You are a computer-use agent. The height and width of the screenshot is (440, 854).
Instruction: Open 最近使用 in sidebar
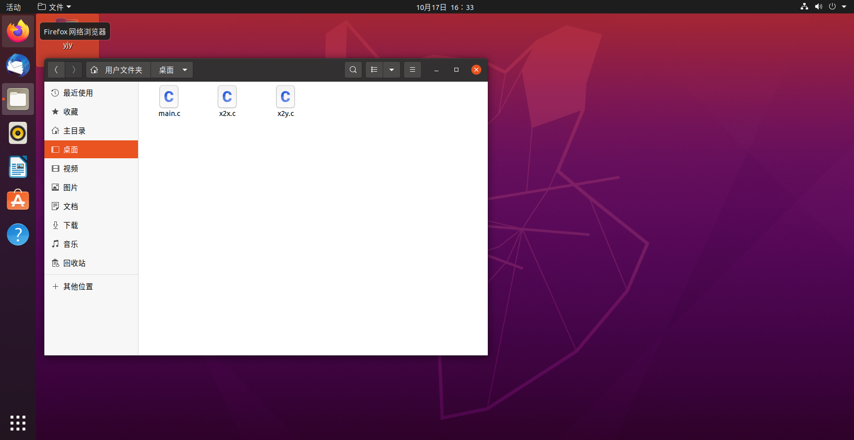(91, 93)
